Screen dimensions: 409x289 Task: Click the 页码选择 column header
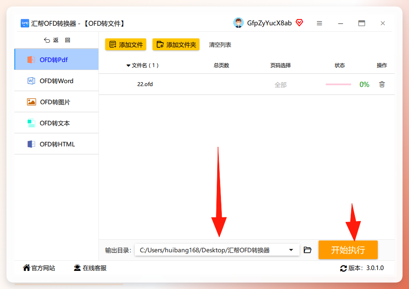(281, 65)
